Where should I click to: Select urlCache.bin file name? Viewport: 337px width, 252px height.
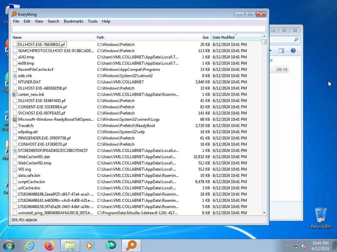[29, 188]
